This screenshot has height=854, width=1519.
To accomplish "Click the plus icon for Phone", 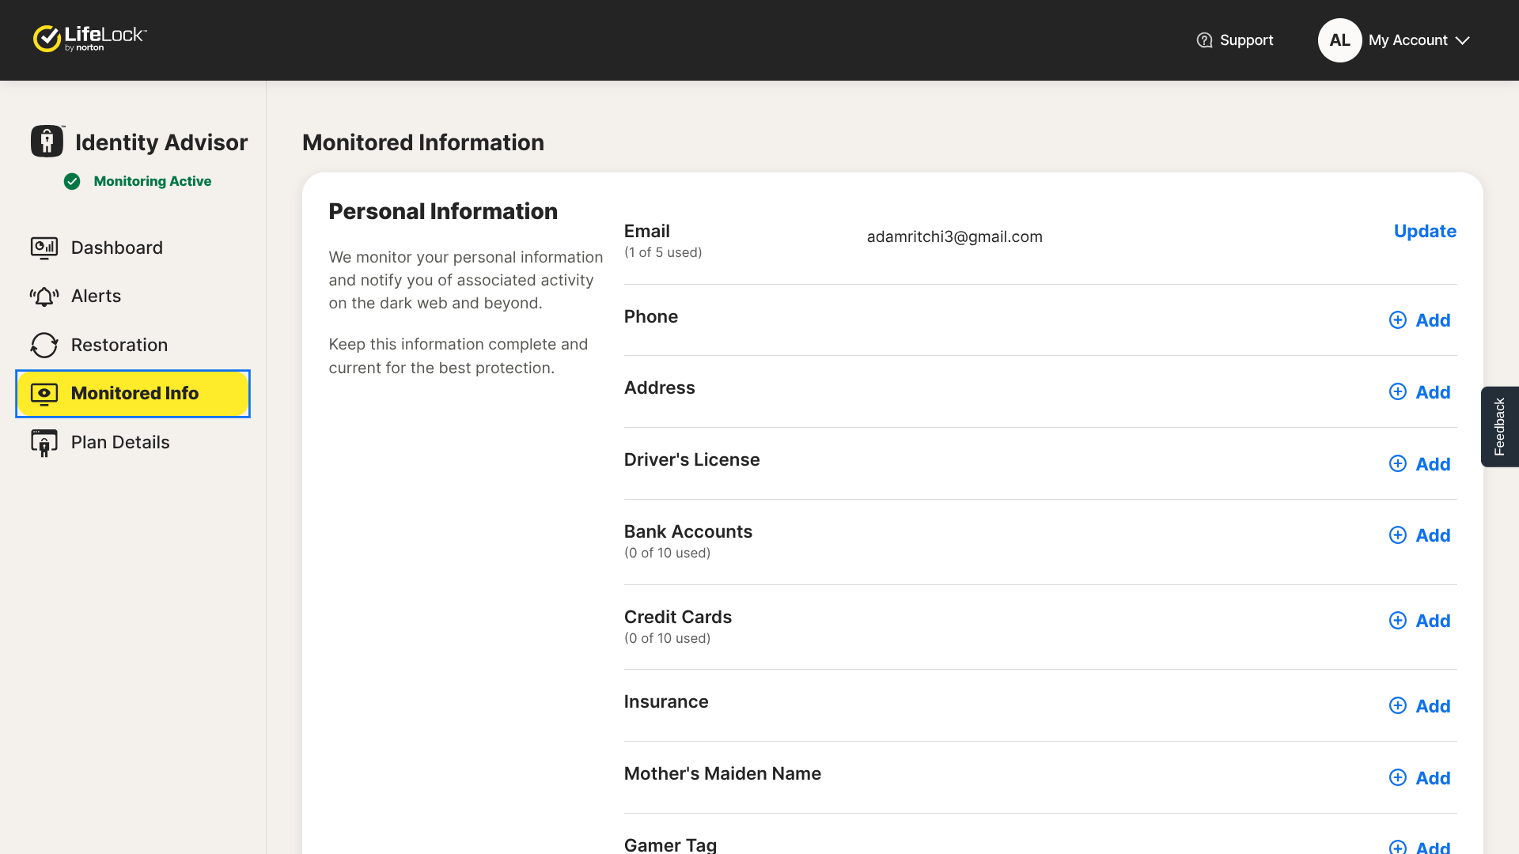I will [x=1398, y=320].
